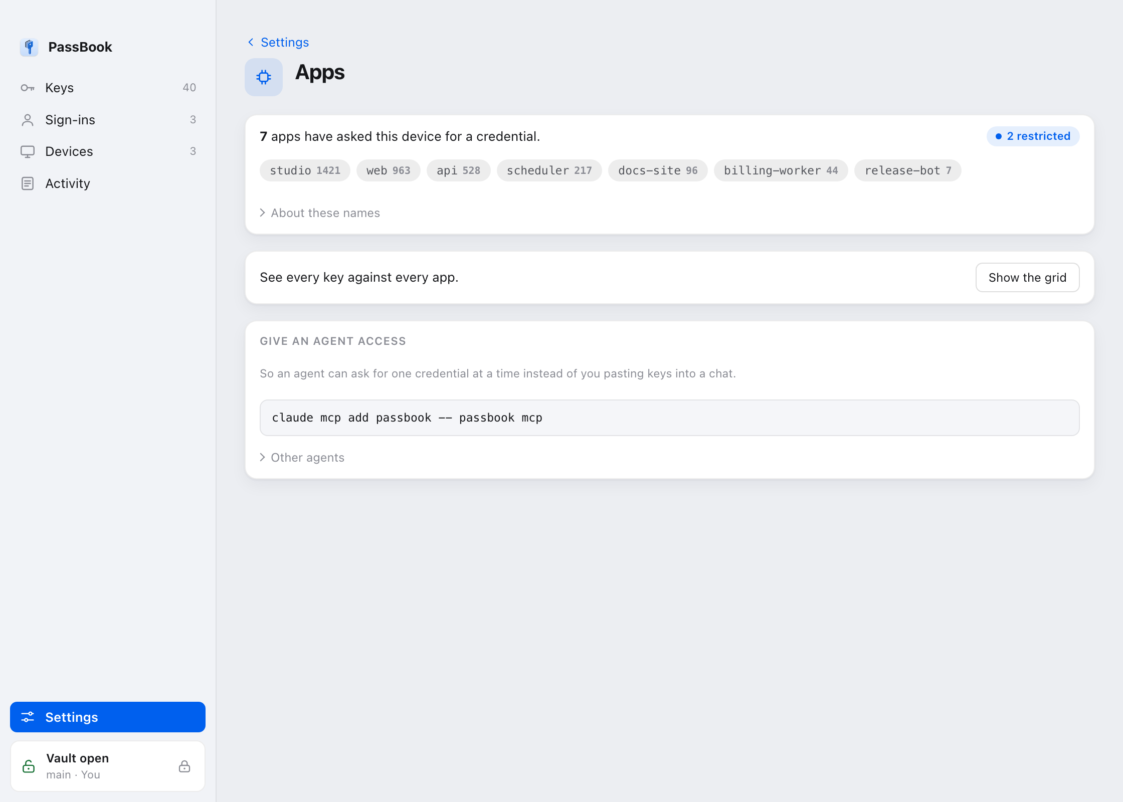Screen dimensions: 1123x802
Task: Select the studio 1421 app chip
Action: [x=305, y=170]
